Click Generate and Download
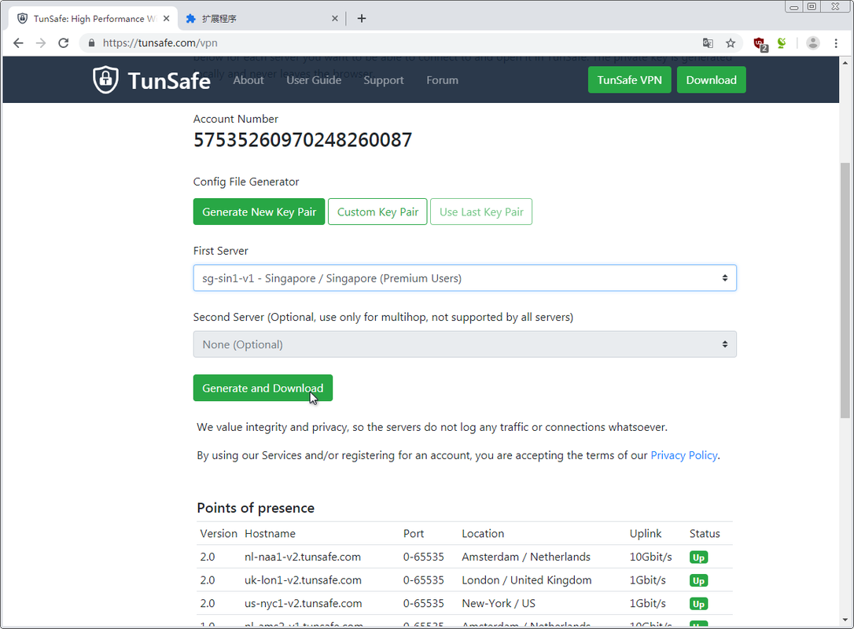 [263, 388]
